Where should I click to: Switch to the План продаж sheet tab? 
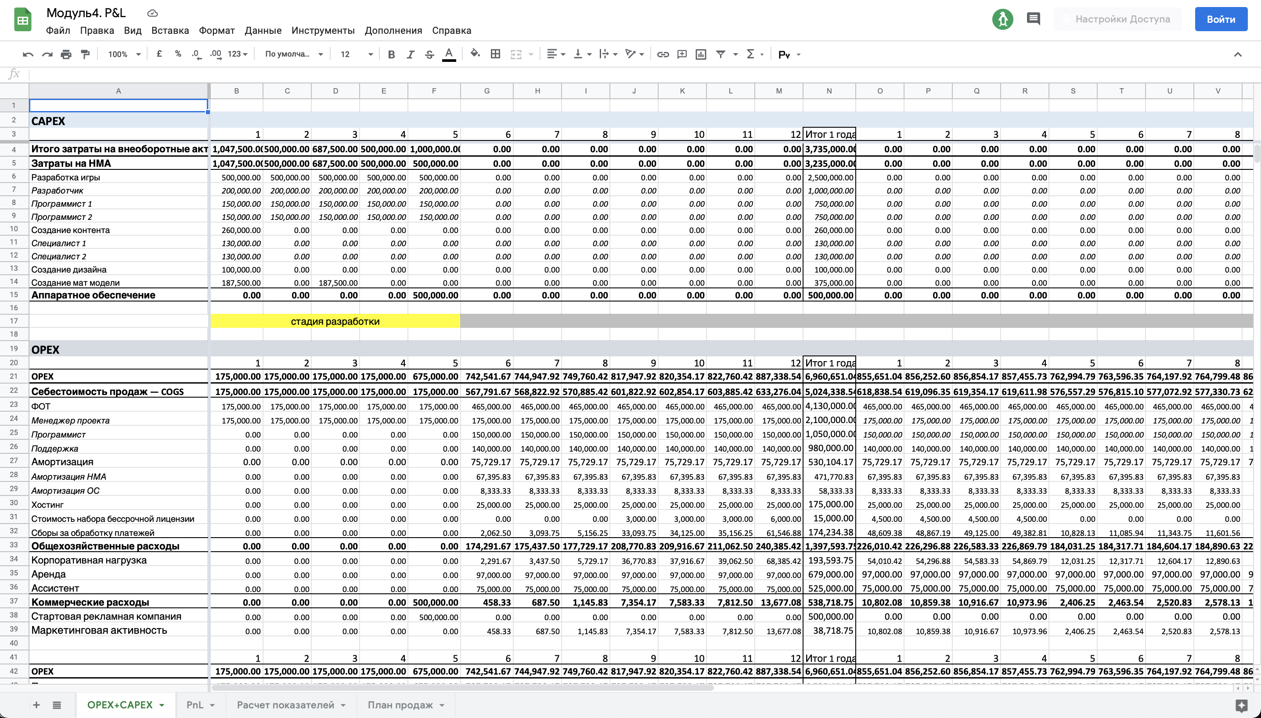[400, 705]
